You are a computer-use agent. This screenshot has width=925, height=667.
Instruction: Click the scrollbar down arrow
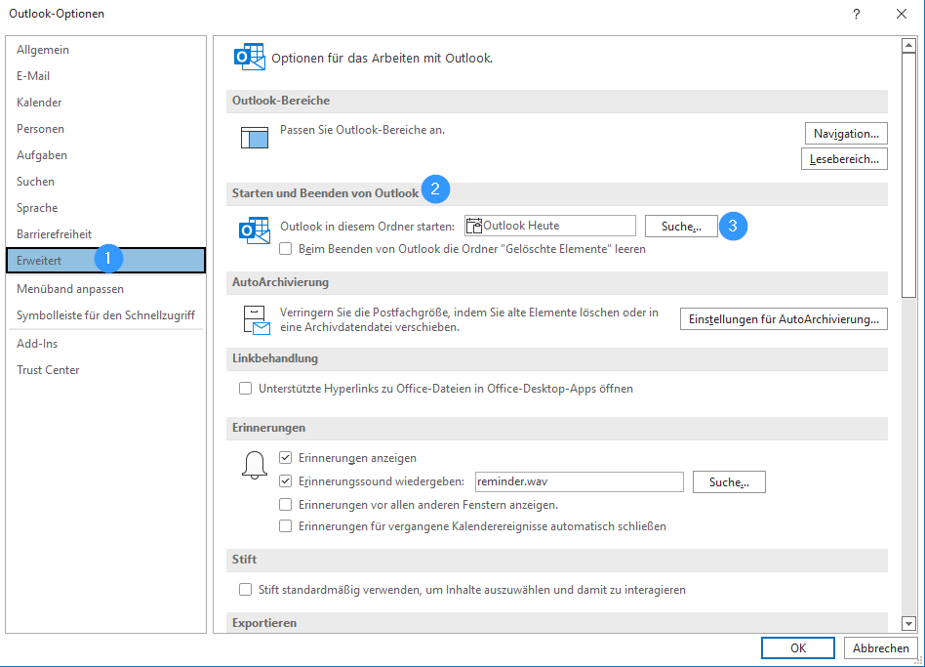coord(908,623)
